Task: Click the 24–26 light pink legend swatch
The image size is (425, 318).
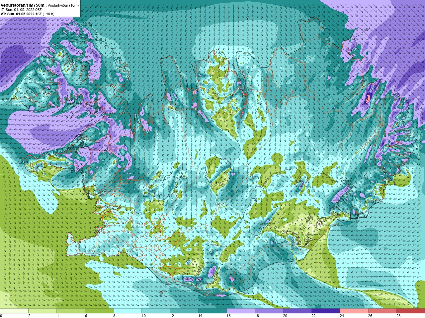Action: coord(354,311)
